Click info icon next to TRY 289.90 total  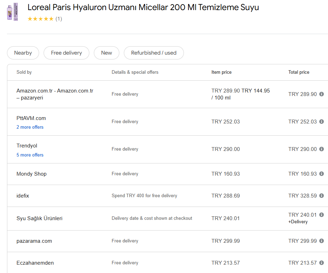click(321, 94)
